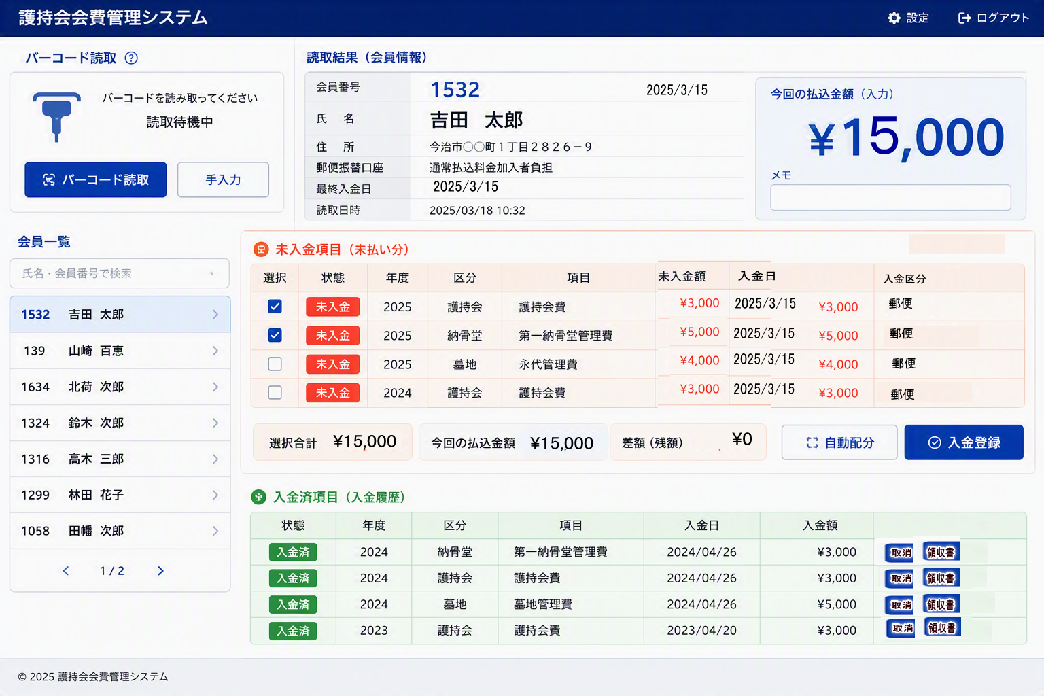
Task: Expand member 1532 吉田 太郎 chevron
Action: coord(215,314)
